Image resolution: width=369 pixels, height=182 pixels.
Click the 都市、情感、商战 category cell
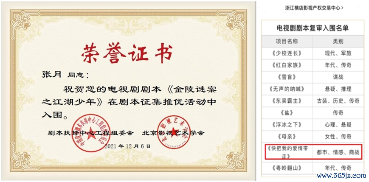(338, 152)
